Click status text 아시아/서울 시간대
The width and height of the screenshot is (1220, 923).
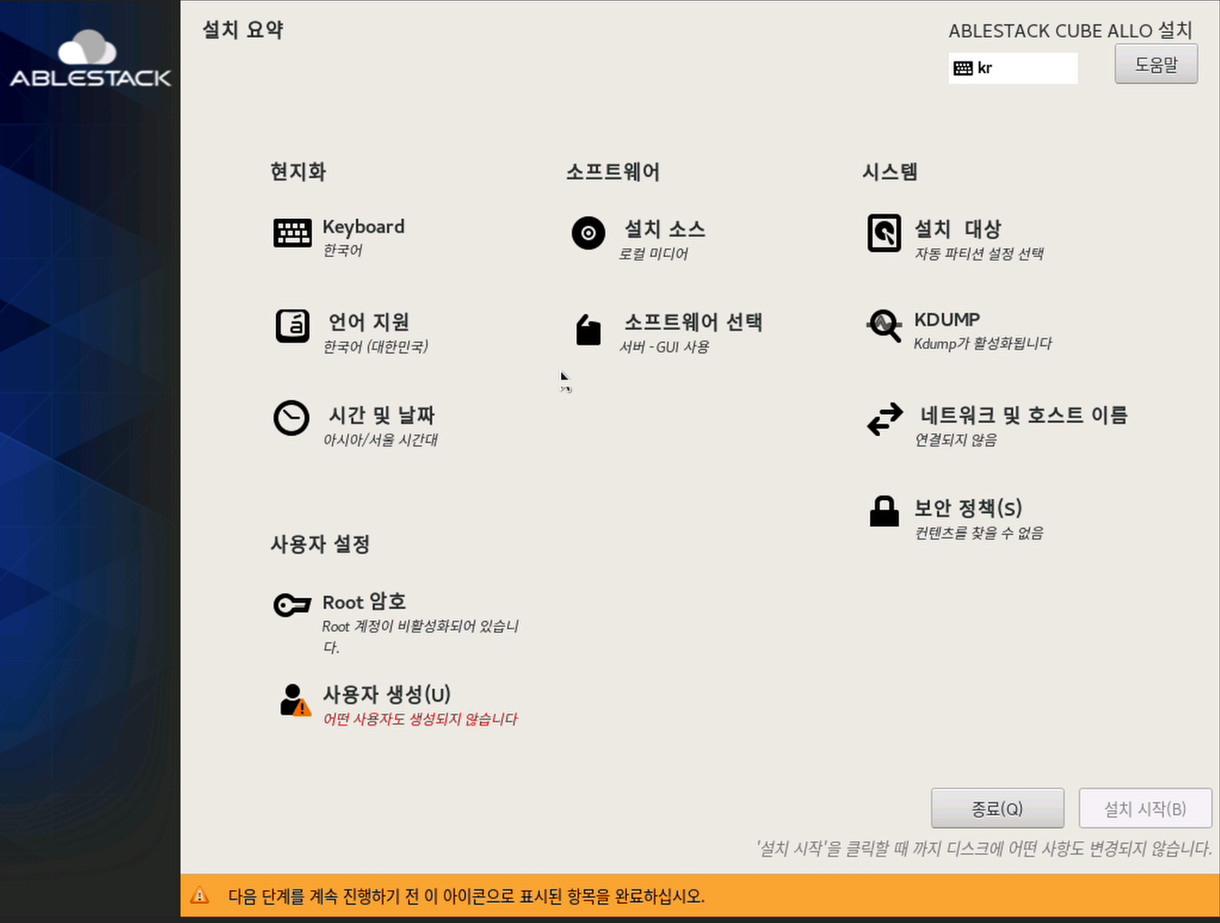(380, 440)
